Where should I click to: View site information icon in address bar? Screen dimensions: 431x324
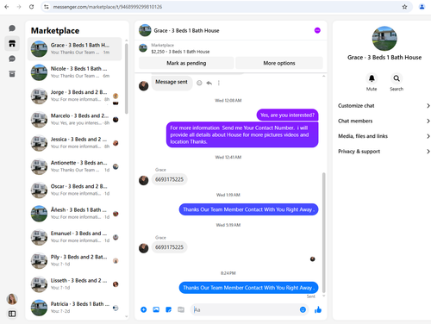tap(47, 7)
